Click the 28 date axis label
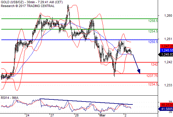 tap(77, 115)
